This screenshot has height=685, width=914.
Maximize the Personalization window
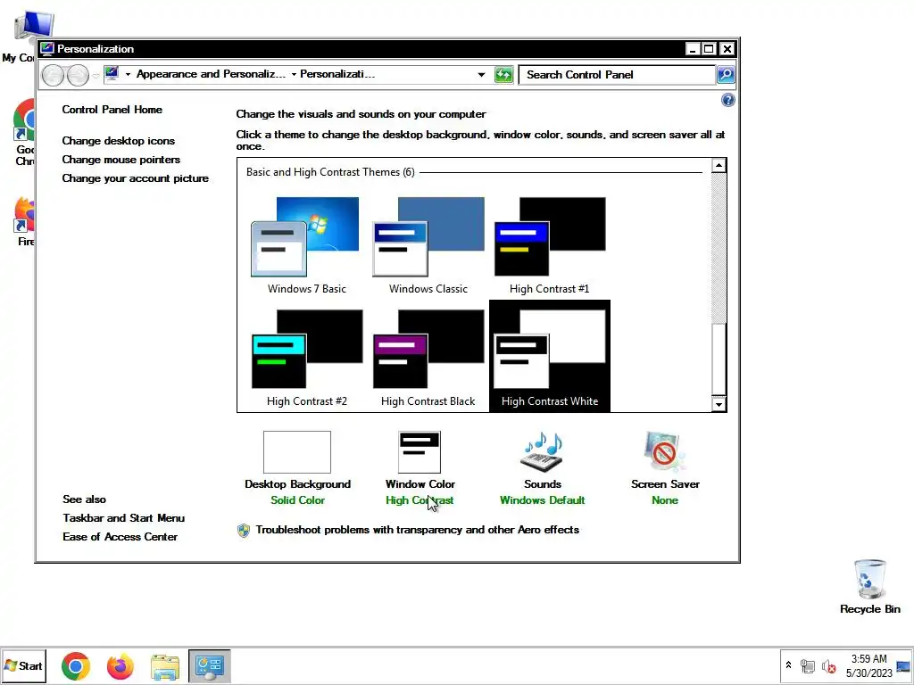pos(709,49)
